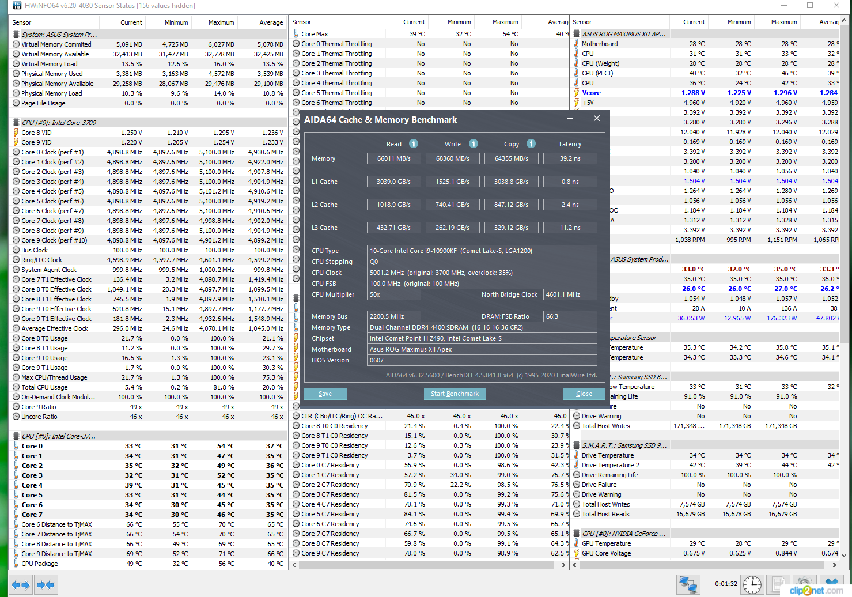This screenshot has width=852, height=597.
Task: Click the CPU [#0]: Intel Core-3700 group icon
Action: [x=16, y=123]
